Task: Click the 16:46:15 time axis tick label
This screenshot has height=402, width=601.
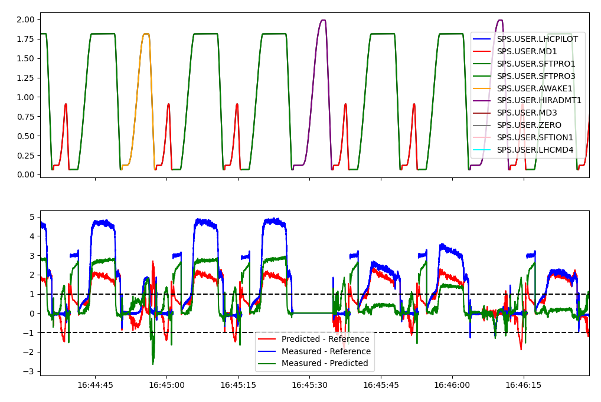Action: [x=524, y=385]
